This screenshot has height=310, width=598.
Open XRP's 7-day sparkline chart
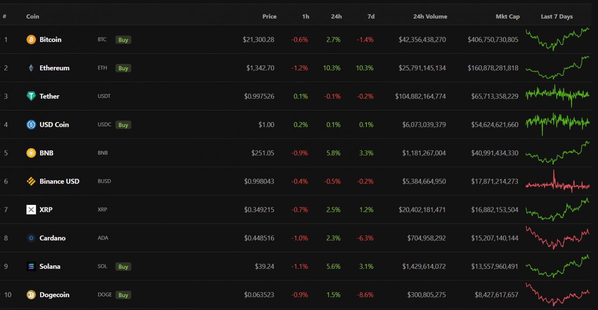(x=558, y=209)
